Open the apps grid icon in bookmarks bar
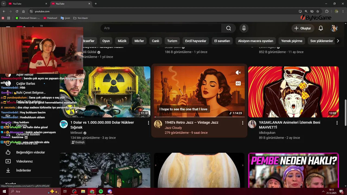Image resolution: width=347 pixels, height=195 pixels. click(9, 18)
